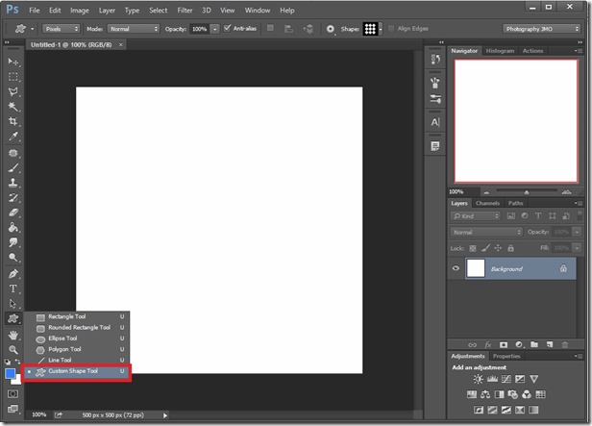The image size is (592, 426).
Task: Select the Rectangular Marquee tool
Action: point(13,77)
